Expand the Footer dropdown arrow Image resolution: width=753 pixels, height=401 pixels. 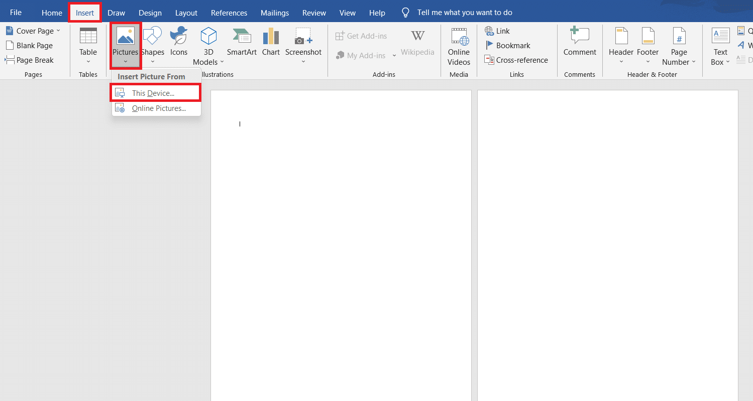[648, 62]
